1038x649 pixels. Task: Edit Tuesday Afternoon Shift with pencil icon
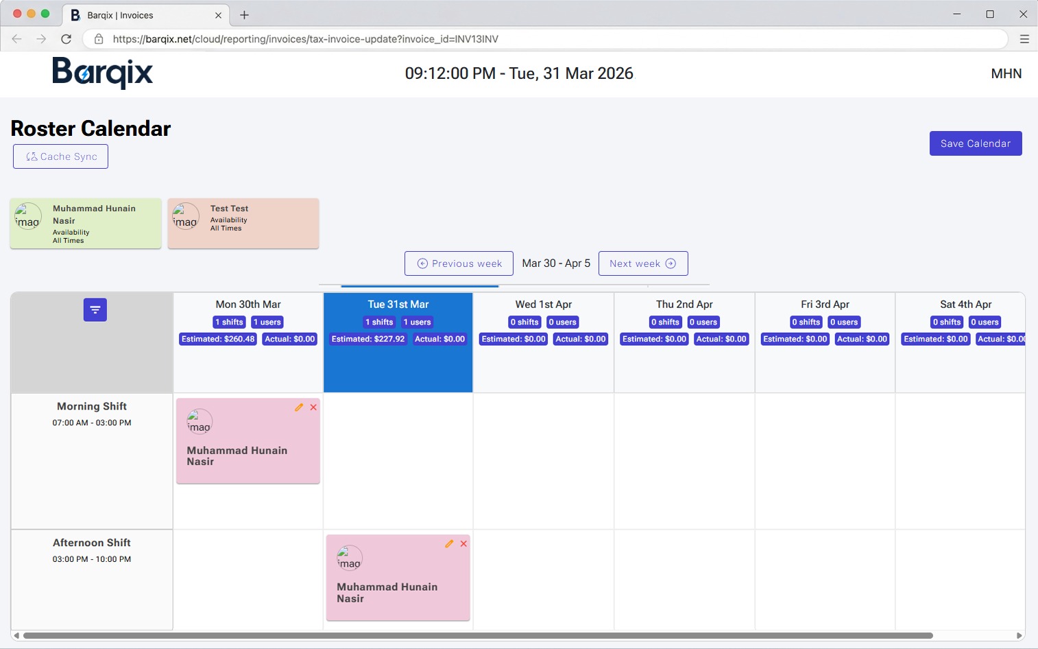coord(449,544)
